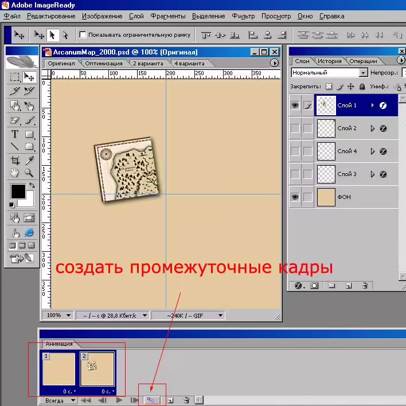Preview in Internet Explorer browser icon
Viewport: 406px width, 406px height.
click(29, 233)
